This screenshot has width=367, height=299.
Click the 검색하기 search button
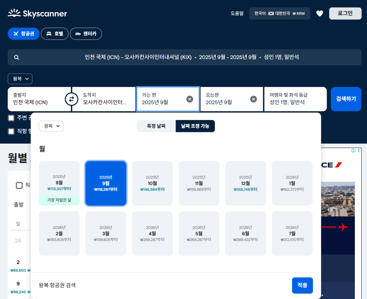coord(346,99)
